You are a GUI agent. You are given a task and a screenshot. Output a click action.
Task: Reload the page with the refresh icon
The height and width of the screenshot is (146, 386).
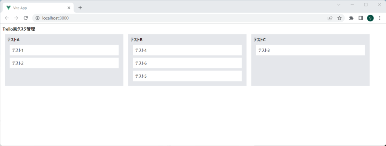(x=26, y=18)
